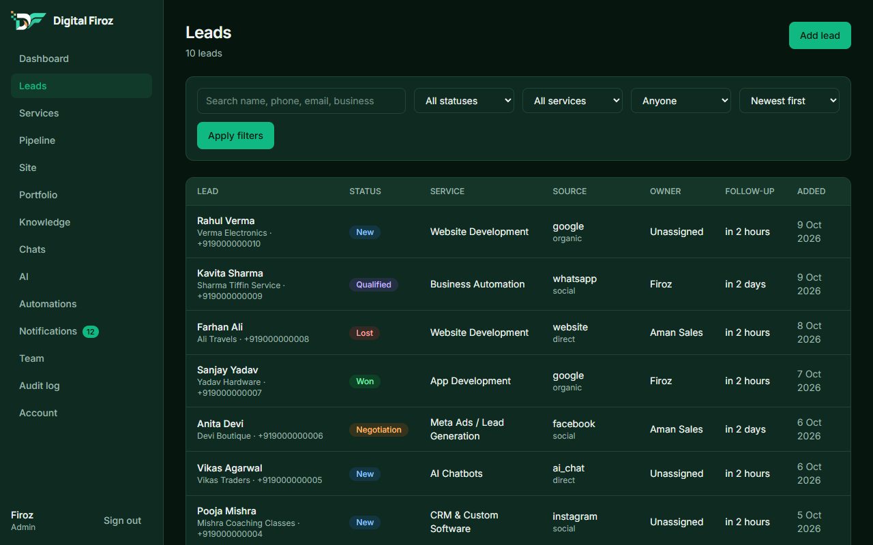The width and height of the screenshot is (873, 545).
Task: Click Vikas Agarwal's New status badge
Action: (365, 474)
